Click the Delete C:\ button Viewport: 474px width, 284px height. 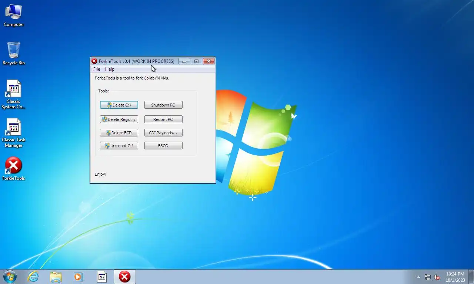tap(119, 105)
